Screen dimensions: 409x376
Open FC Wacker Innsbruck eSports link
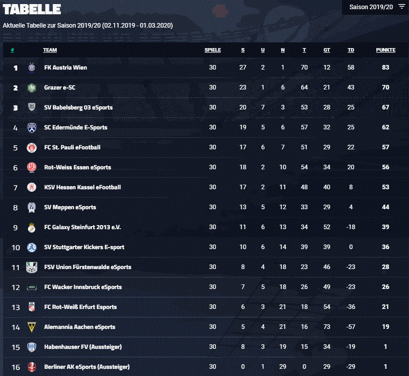83,287
